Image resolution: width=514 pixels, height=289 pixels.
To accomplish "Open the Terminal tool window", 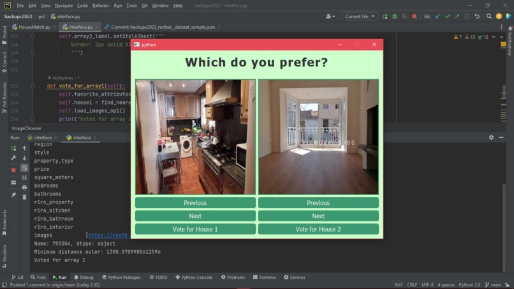I will click(x=264, y=277).
